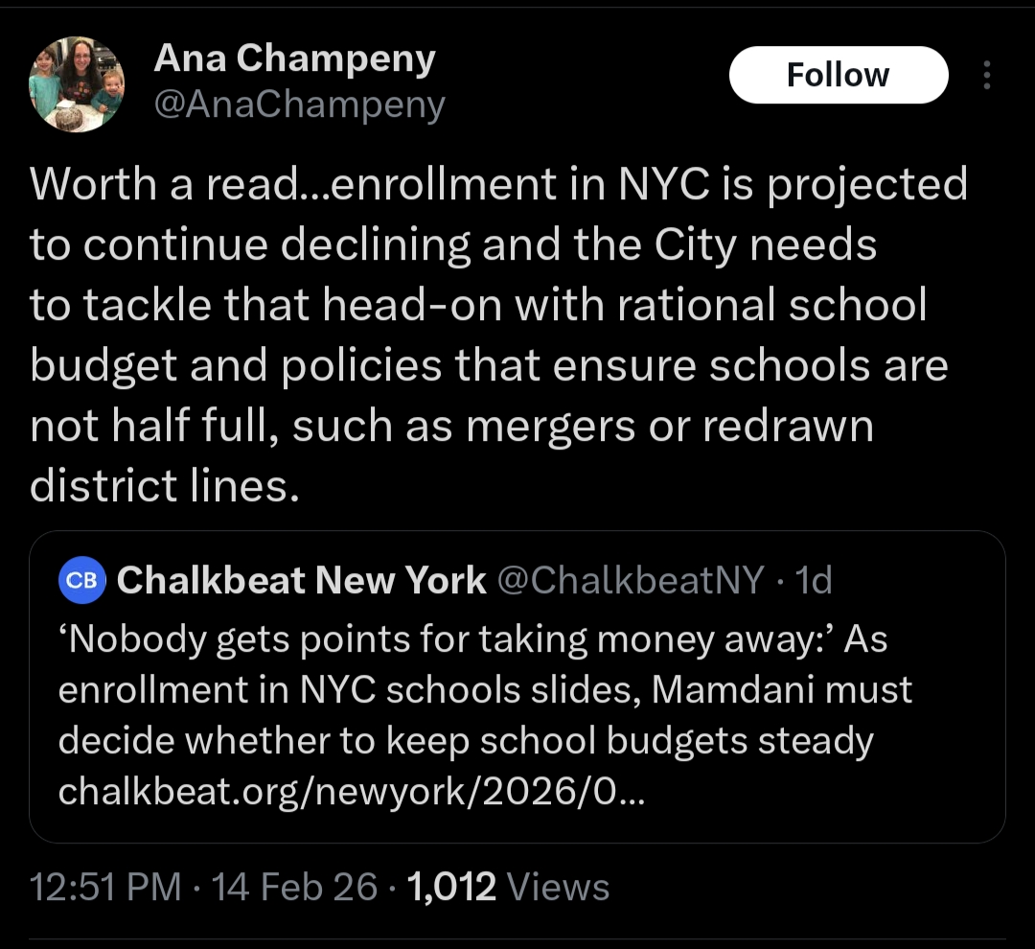Click the 14 Feb 26 date
This screenshot has height=949, width=1035.
pyautogui.click(x=294, y=887)
